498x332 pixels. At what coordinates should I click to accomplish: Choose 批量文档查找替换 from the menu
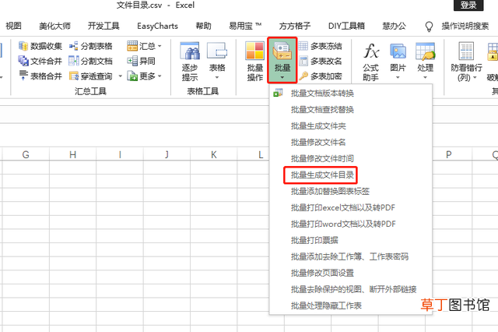tap(351, 110)
